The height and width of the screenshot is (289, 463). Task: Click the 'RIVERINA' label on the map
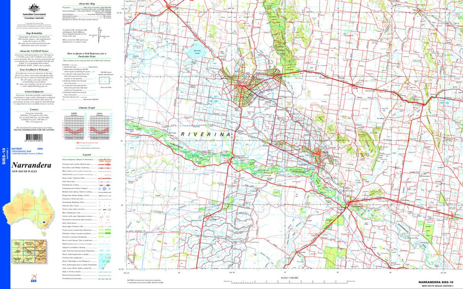coord(205,134)
